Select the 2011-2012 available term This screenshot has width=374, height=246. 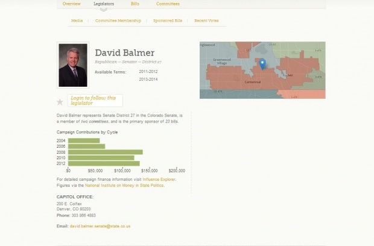148,72
